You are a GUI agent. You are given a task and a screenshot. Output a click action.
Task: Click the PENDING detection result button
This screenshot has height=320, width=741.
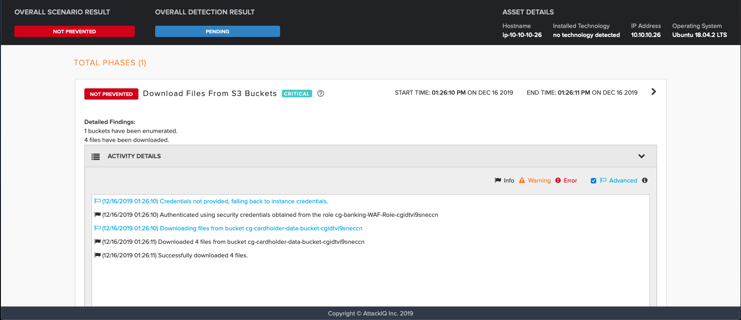pyautogui.click(x=217, y=32)
